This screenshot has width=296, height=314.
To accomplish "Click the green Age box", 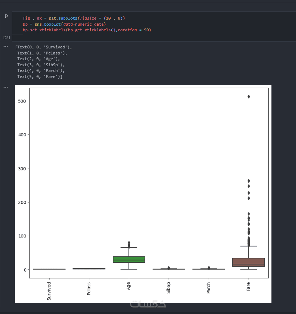I will click(129, 260).
